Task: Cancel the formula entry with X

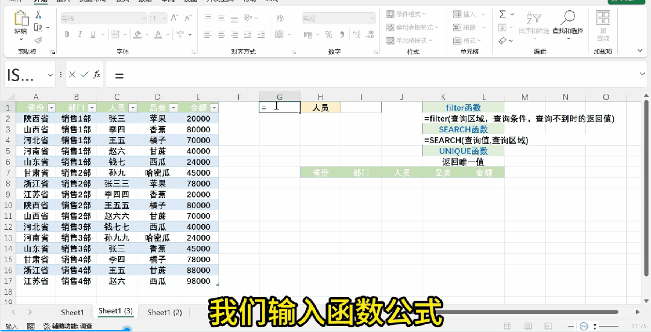Action: pyautogui.click(x=72, y=75)
